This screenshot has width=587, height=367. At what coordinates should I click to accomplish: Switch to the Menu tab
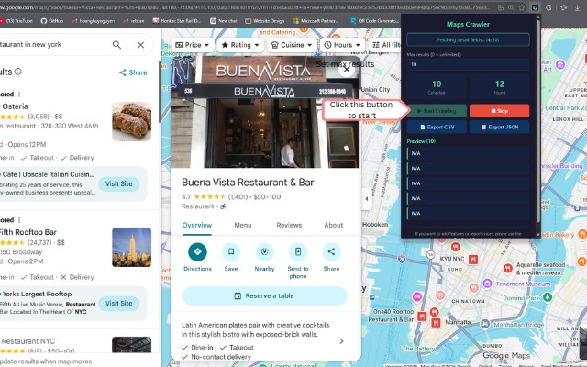tap(243, 225)
